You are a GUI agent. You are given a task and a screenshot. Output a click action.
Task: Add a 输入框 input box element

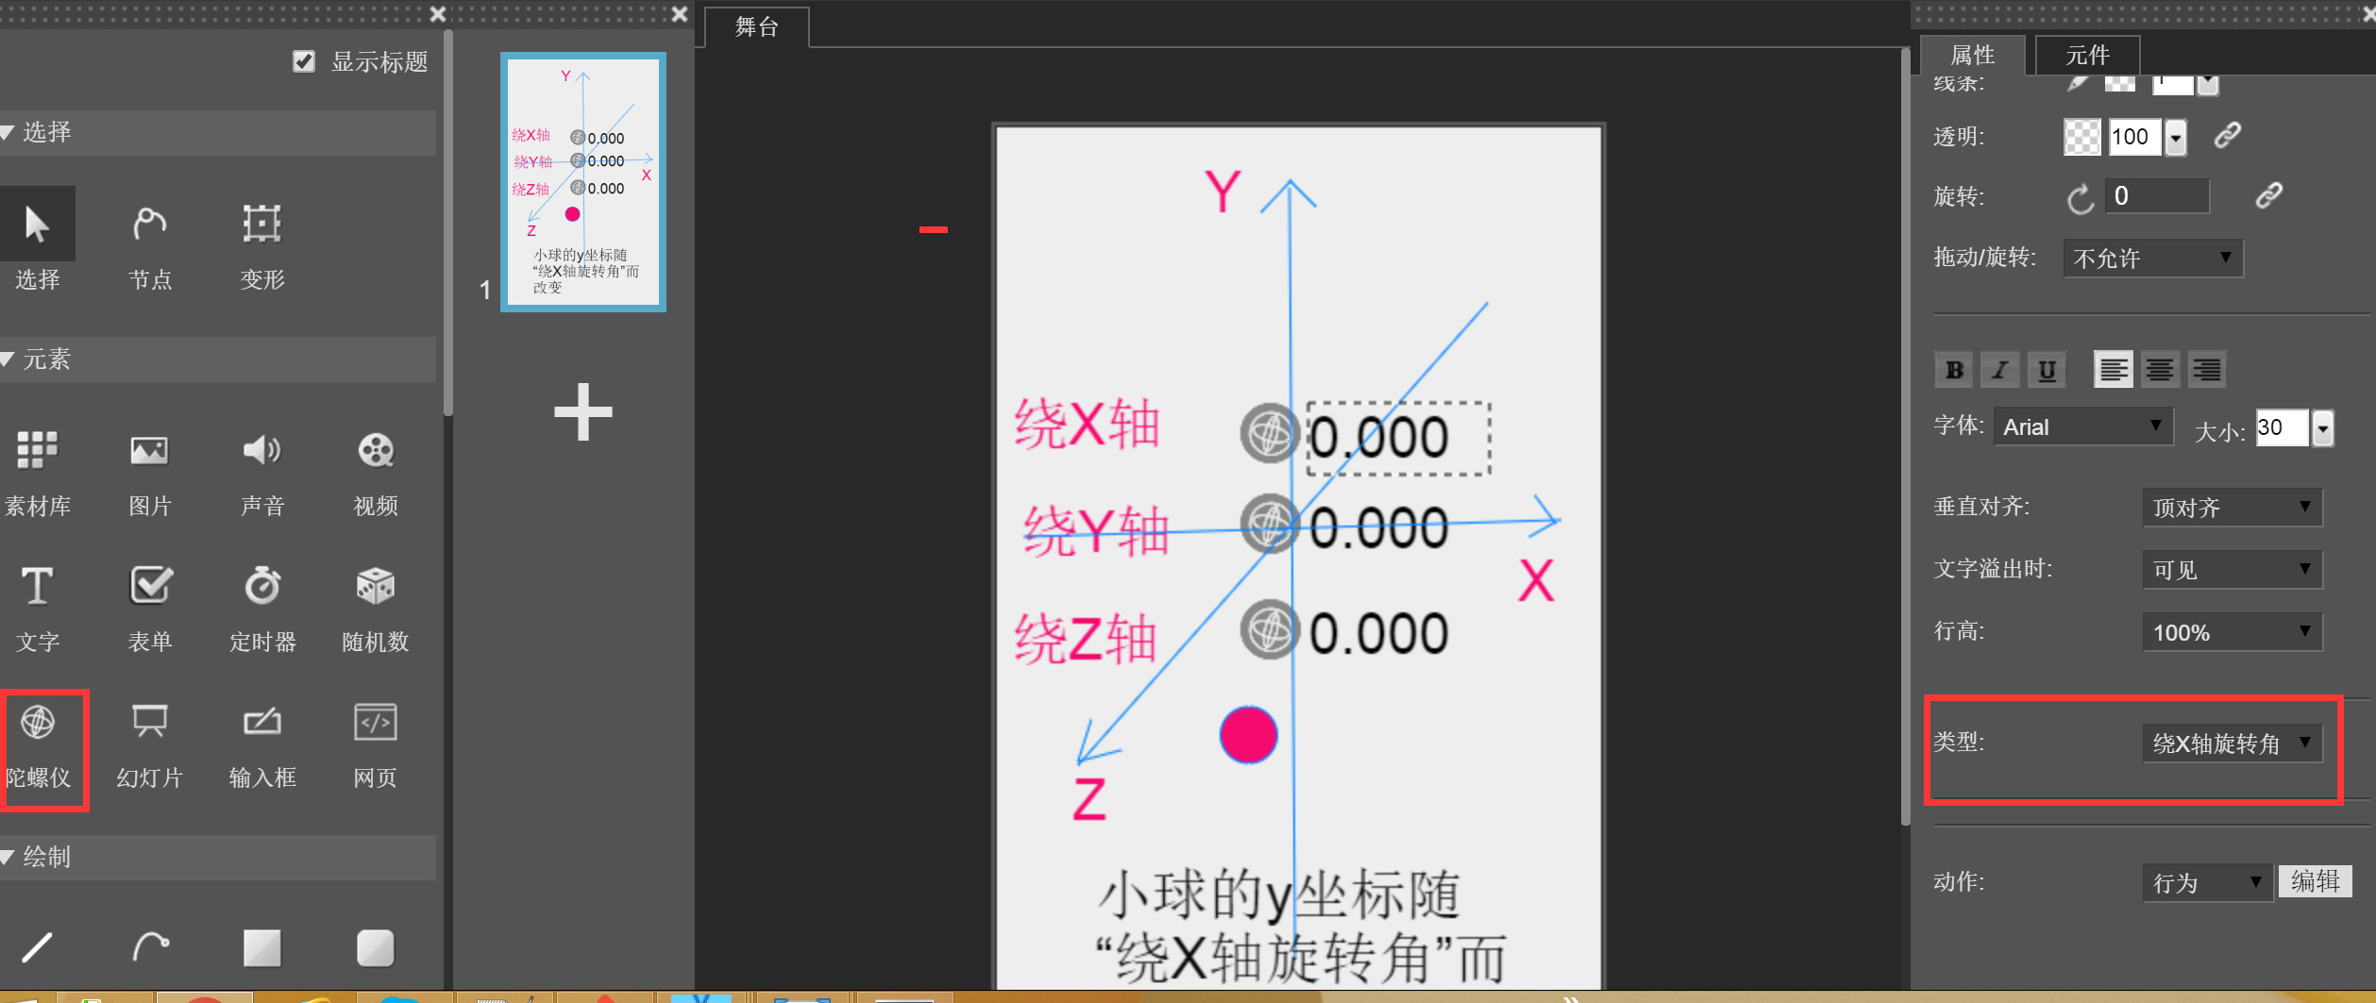pos(261,744)
